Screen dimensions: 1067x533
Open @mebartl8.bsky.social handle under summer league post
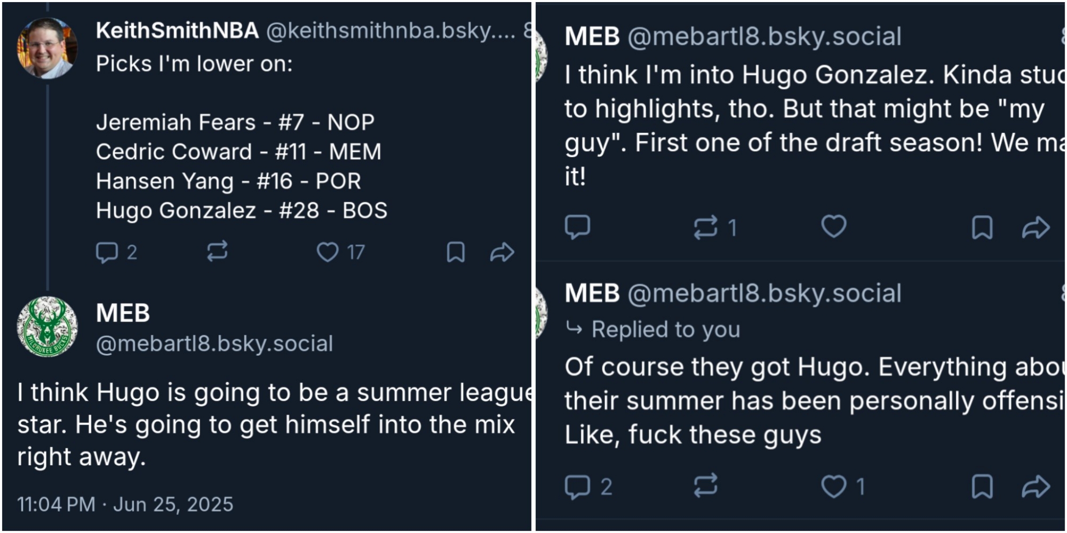(x=214, y=344)
